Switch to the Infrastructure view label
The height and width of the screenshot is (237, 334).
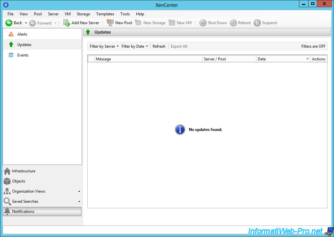click(24, 171)
